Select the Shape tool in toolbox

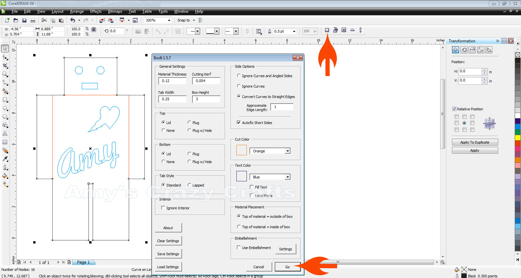(5, 57)
